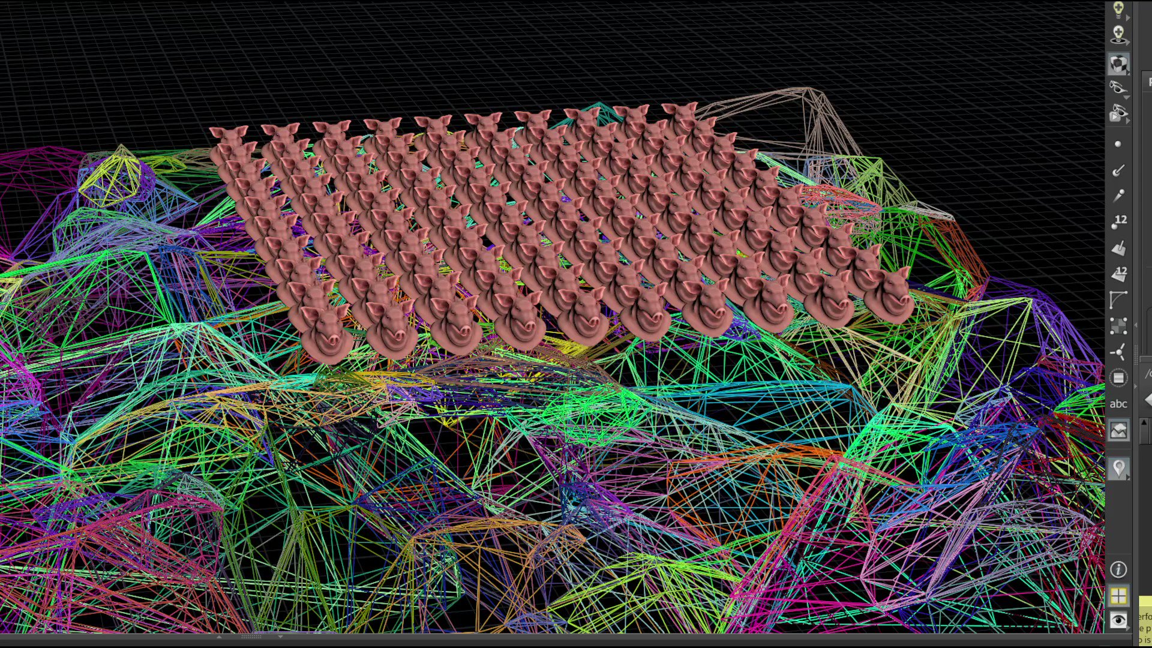Toggle the yellow grid viewport icon
Viewport: 1152px width, 648px height.
[x=1118, y=596]
